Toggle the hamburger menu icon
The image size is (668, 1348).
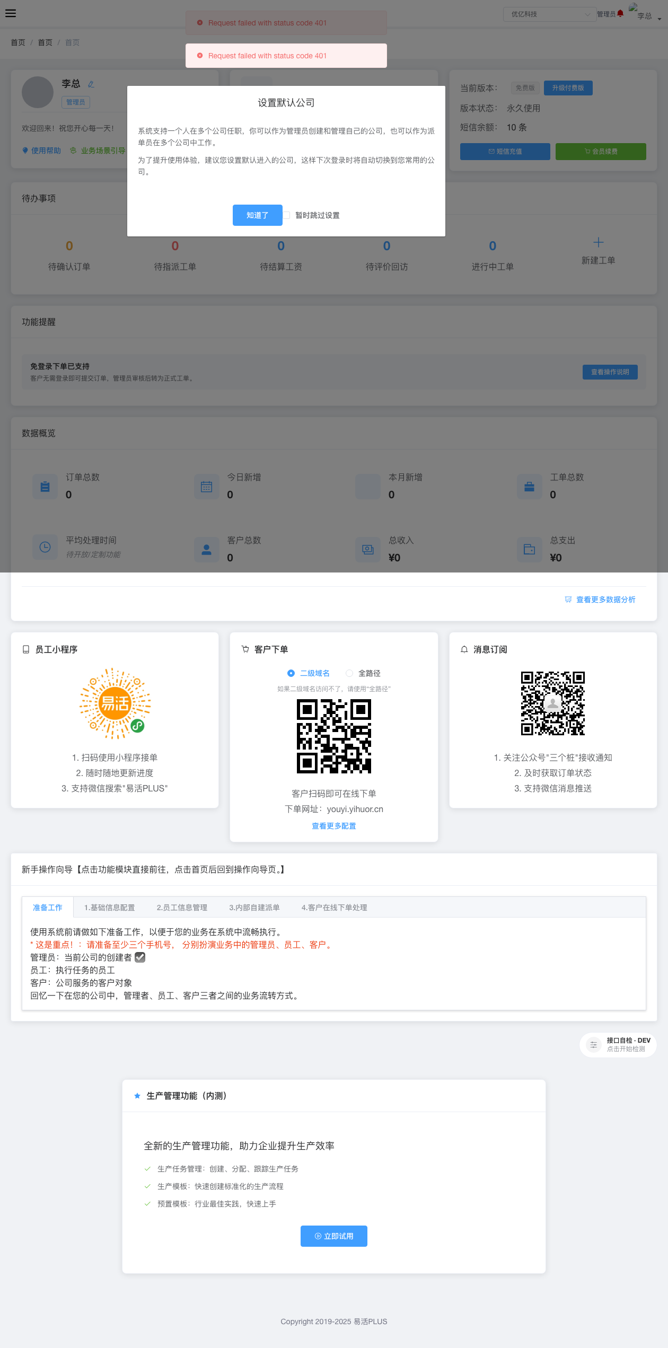pos(11,13)
